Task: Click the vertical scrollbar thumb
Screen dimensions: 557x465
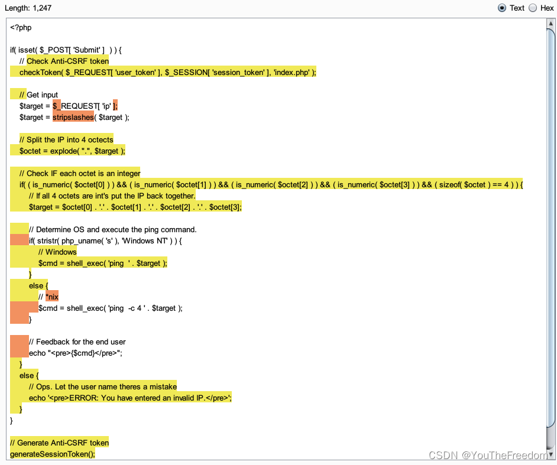Action: click(550, 227)
